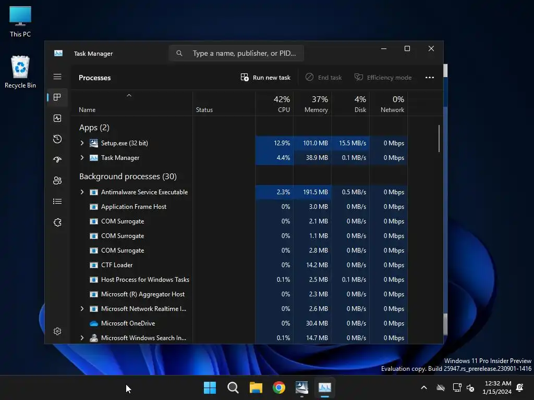Click the Background processes (30) header
The width and height of the screenshot is (534, 400).
tap(128, 177)
